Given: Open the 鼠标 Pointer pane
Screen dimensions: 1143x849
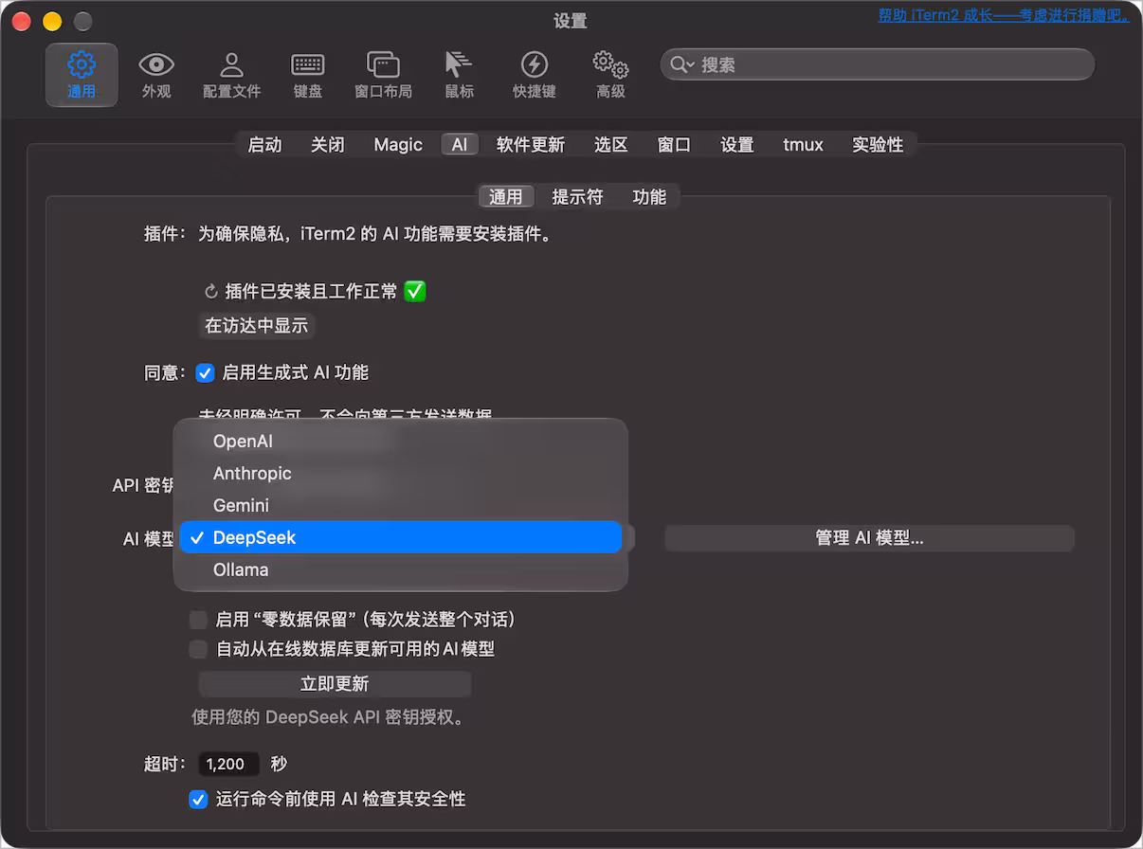Looking at the screenshot, I should coord(459,75).
